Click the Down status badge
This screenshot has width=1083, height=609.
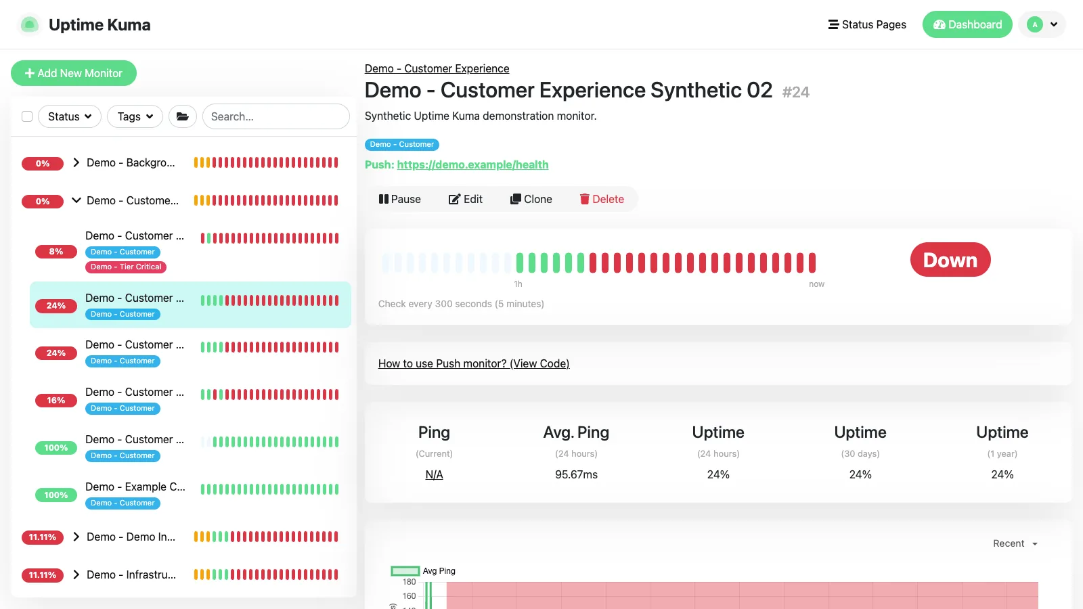(x=950, y=260)
